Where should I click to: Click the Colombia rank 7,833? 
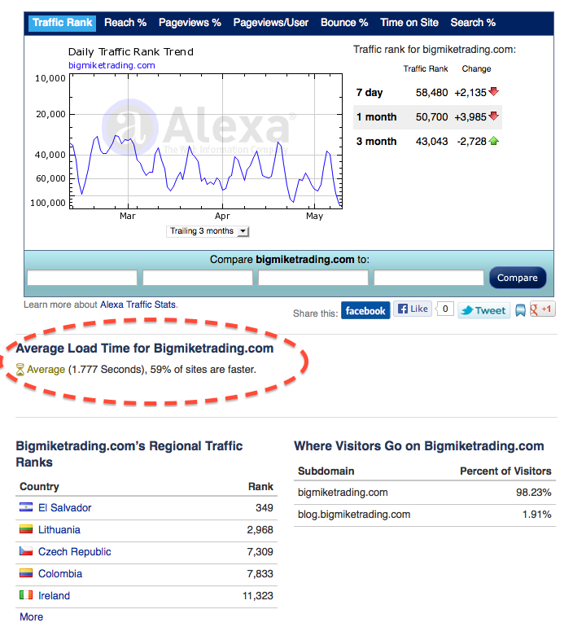[x=260, y=574]
